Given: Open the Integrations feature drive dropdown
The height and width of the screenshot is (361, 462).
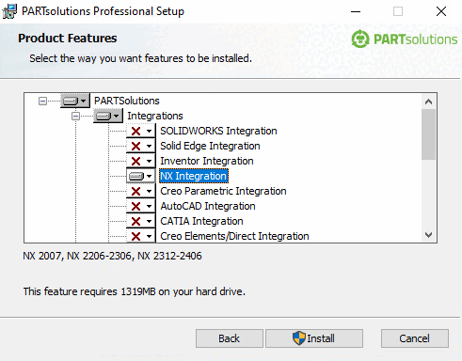Looking at the screenshot, I should (x=108, y=116).
